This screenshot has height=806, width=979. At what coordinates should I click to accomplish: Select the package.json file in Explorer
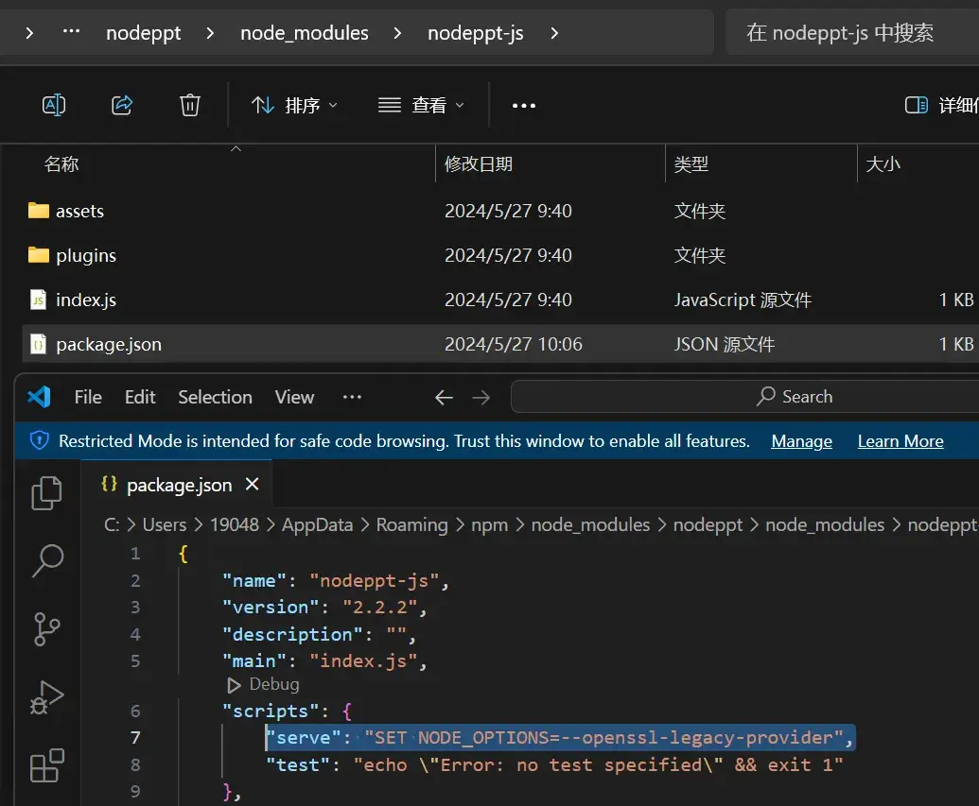click(x=499, y=344)
